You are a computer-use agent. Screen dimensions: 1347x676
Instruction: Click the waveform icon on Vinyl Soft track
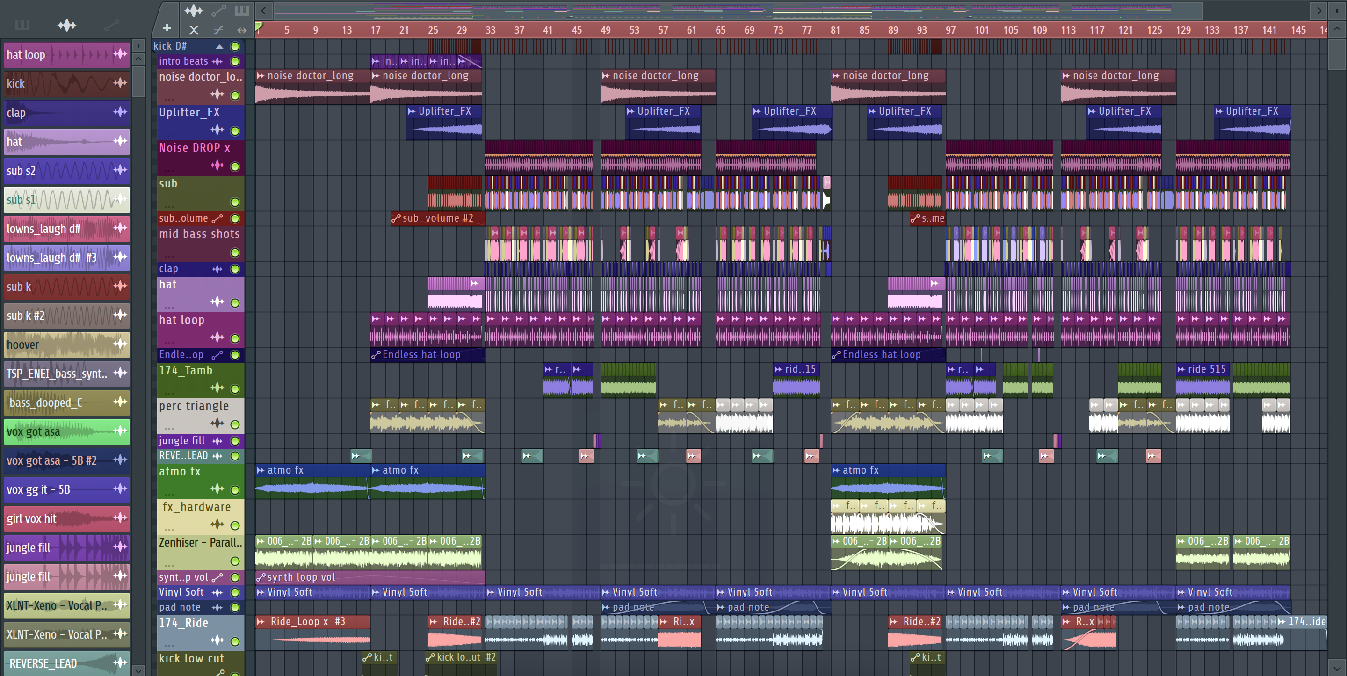217,592
